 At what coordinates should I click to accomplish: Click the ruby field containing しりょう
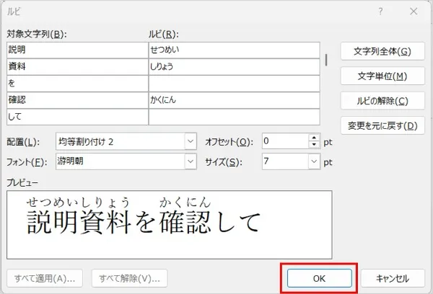coord(233,67)
